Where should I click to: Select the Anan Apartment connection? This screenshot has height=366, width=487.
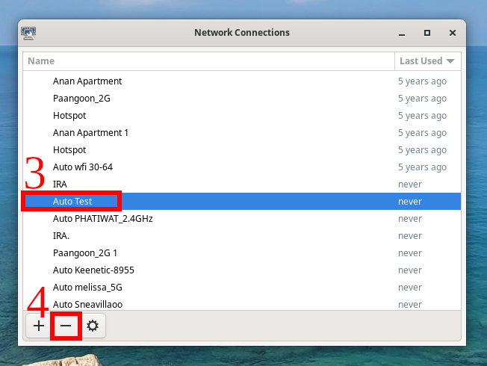point(87,81)
